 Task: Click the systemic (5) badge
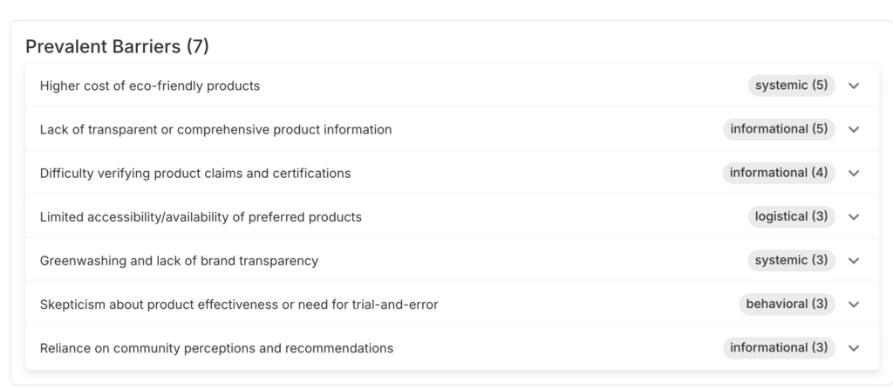(x=791, y=86)
